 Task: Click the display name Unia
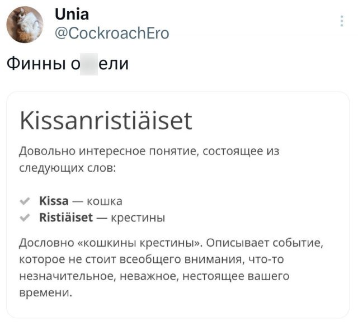point(72,14)
